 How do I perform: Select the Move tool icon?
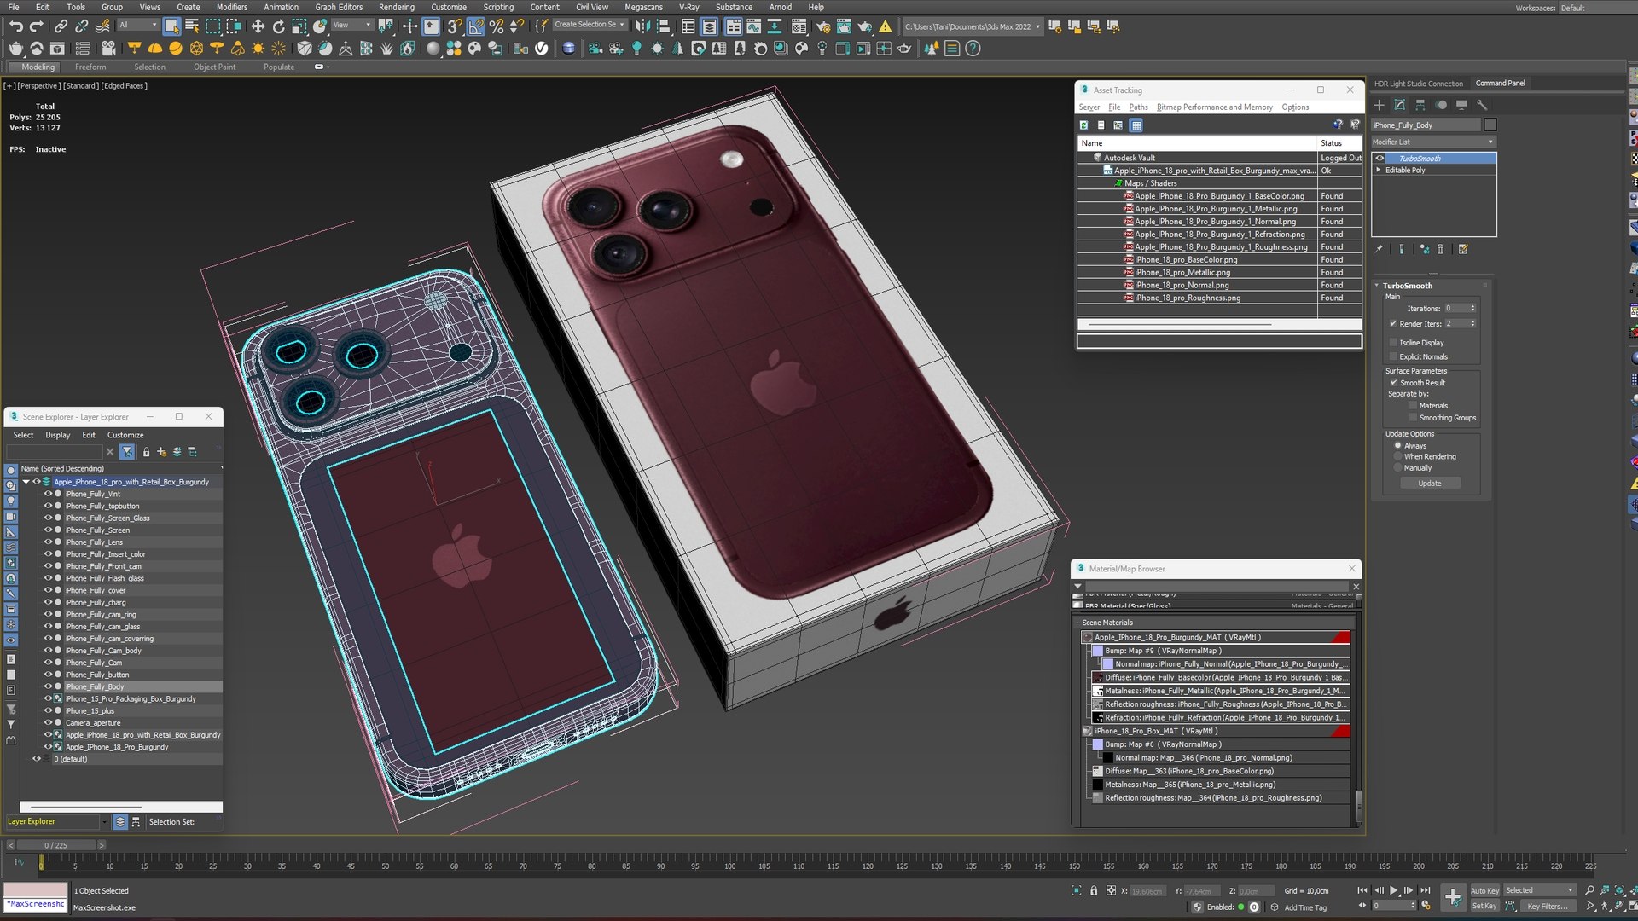tap(258, 26)
